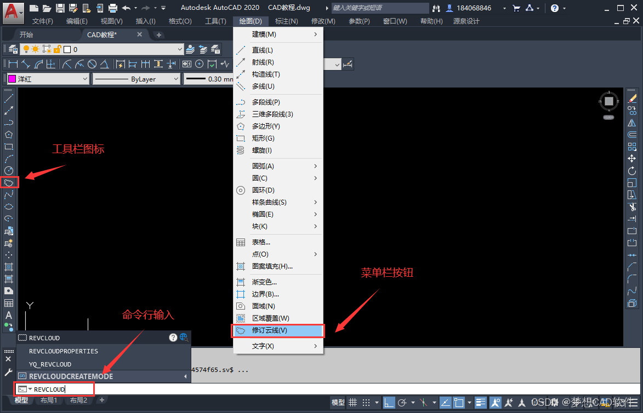Select REVCLOUDCREATEMODE from command suggestions
Image resolution: width=643 pixels, height=413 pixels.
click(104, 376)
